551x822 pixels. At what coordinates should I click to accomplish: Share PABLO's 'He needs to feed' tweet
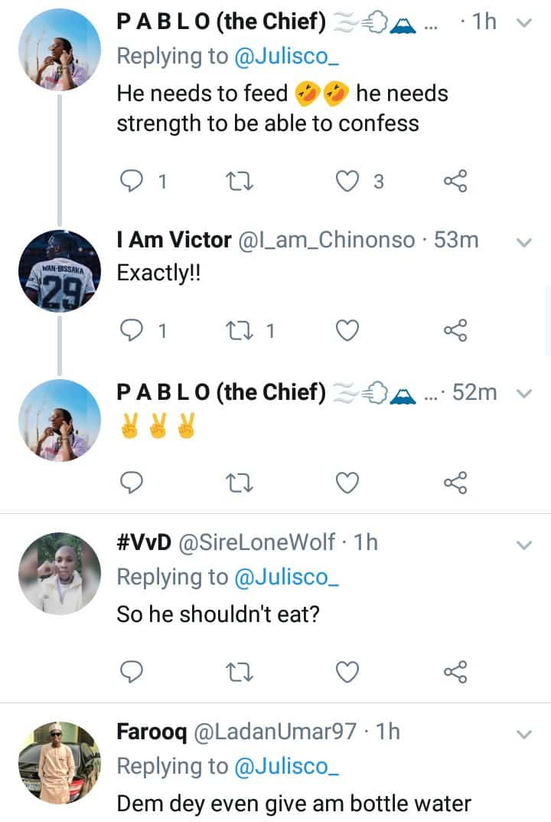click(455, 182)
